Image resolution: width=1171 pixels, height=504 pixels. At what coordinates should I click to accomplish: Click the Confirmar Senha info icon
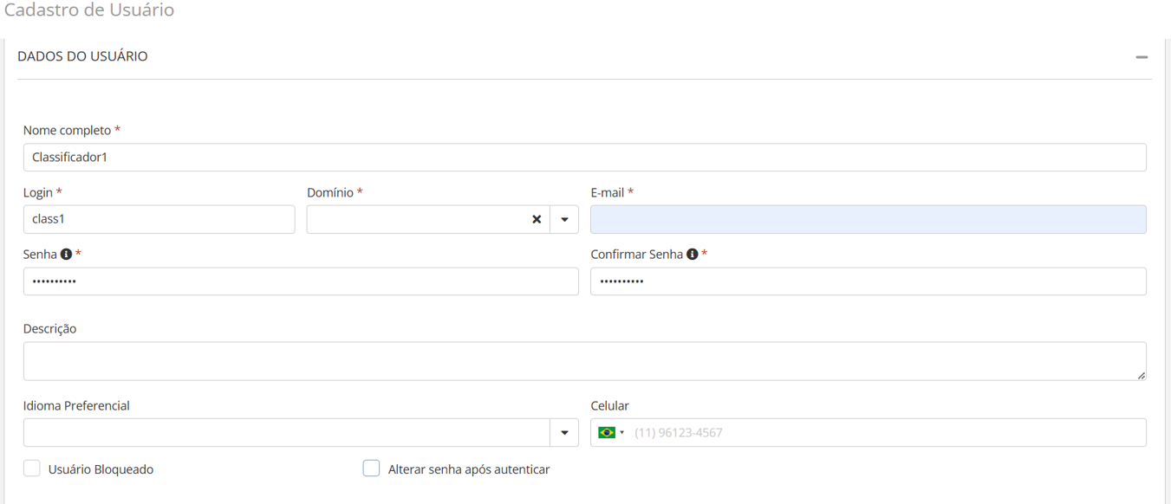pyautogui.click(x=693, y=255)
